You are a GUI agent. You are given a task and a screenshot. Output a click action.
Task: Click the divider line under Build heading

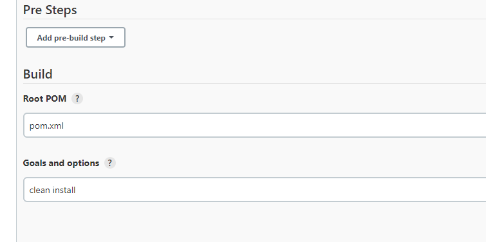(254, 83)
